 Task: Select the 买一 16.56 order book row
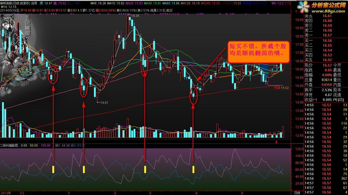pyautogui.click(x=326, y=41)
